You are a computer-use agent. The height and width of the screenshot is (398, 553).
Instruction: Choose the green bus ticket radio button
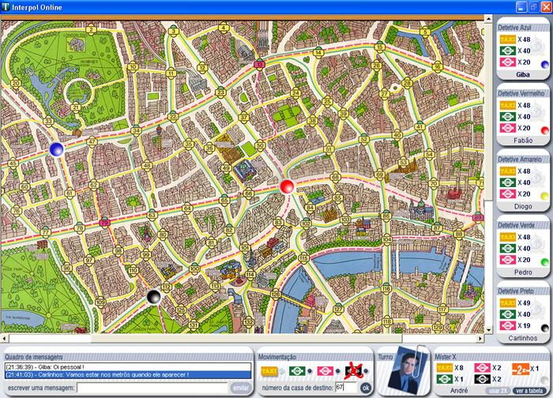pyautogui.click(x=308, y=371)
